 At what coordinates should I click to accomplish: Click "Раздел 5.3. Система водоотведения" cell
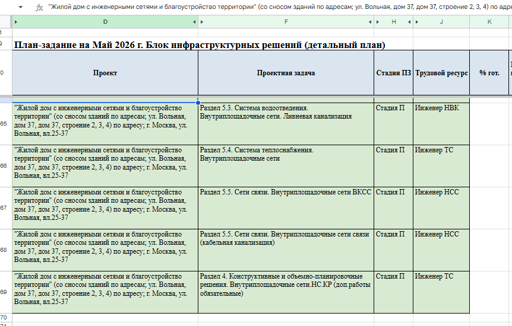click(286, 124)
